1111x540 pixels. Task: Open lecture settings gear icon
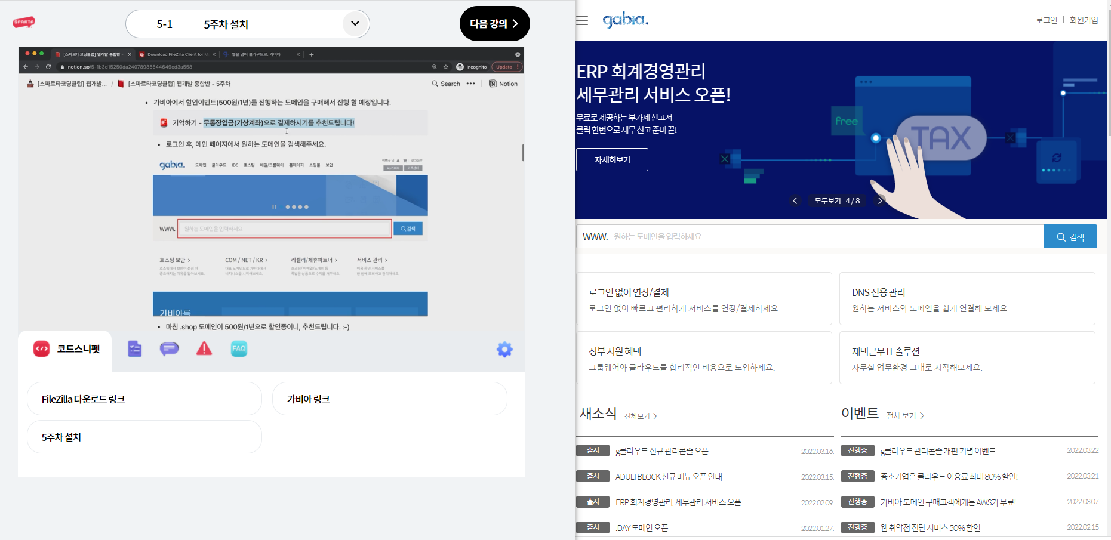pyautogui.click(x=504, y=350)
